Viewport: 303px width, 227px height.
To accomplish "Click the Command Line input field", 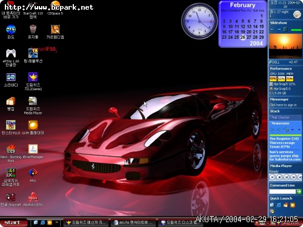I will [x=282, y=191].
